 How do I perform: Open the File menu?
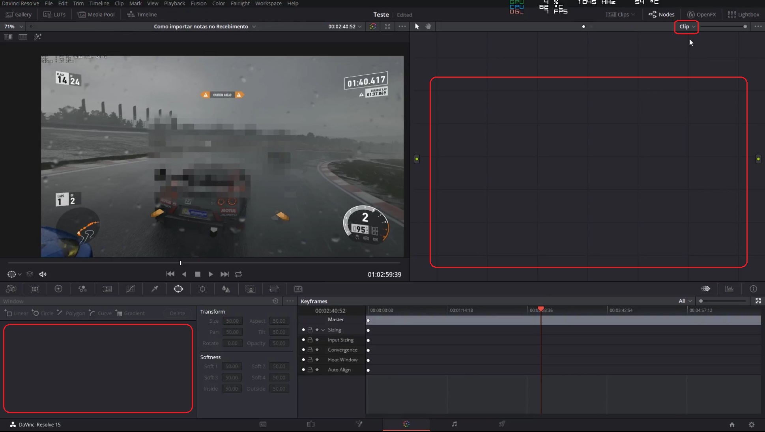(49, 4)
